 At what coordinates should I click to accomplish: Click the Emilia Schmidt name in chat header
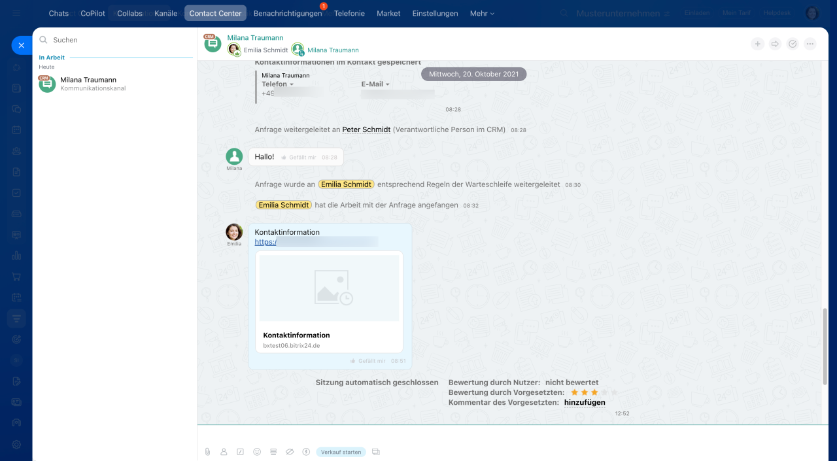[265, 50]
